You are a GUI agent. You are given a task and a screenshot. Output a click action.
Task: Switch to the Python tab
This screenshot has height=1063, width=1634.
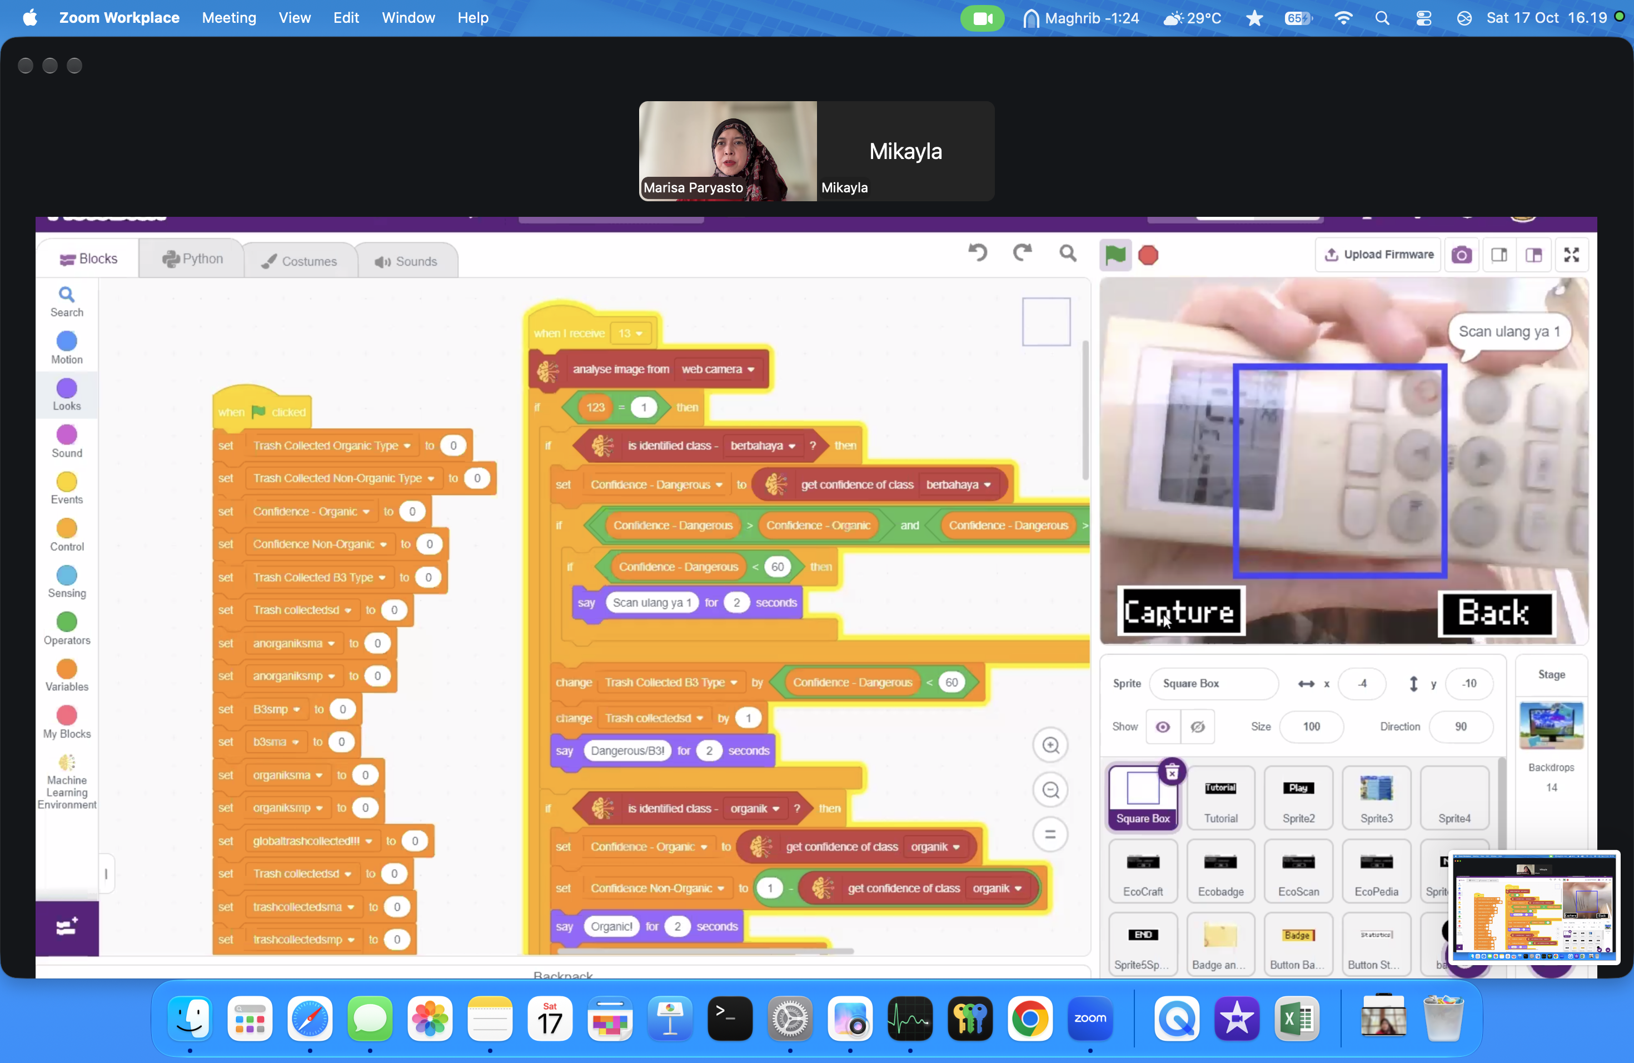(192, 259)
